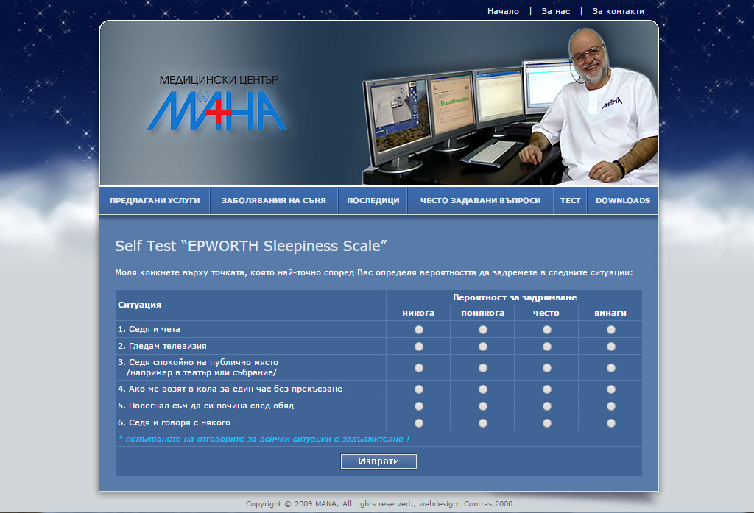
Task: Open the 'Предлагани услуги' menu
Action: [155, 201]
